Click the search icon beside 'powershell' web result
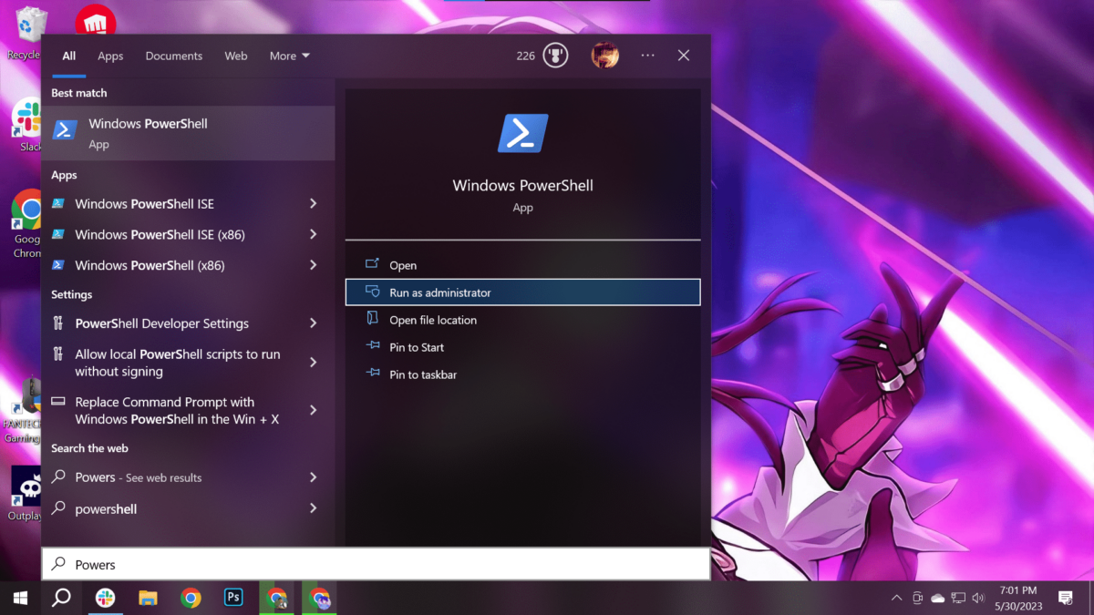Viewport: 1094px width, 615px height. click(x=58, y=508)
